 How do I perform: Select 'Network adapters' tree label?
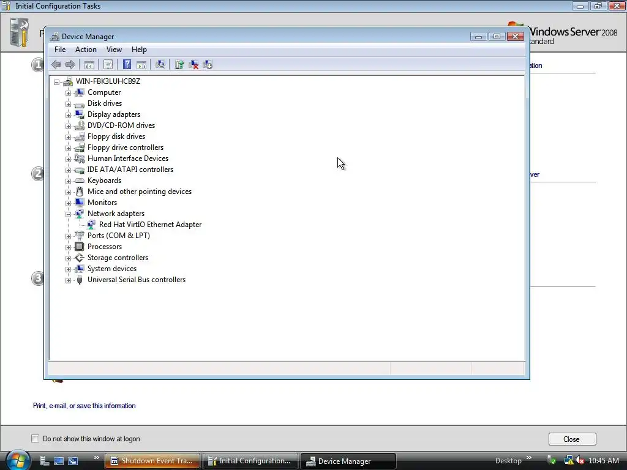[116, 214]
